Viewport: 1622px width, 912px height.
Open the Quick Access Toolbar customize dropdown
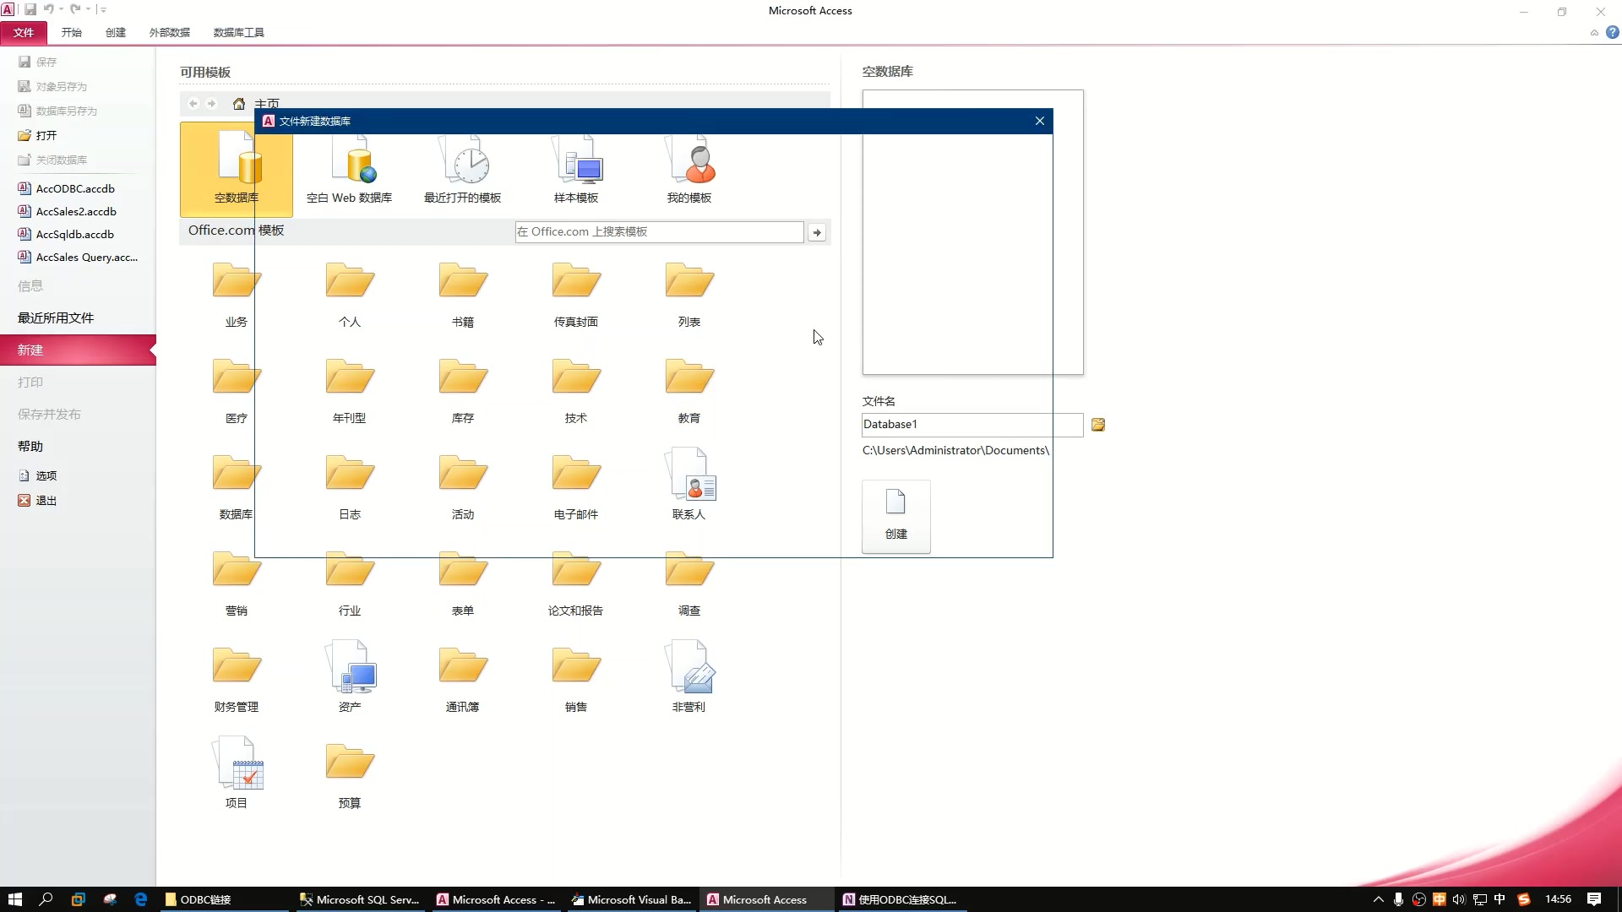103,10
